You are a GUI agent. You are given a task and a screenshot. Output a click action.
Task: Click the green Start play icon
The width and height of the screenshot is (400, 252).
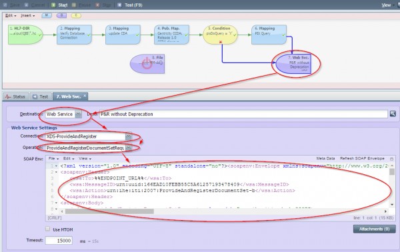pyautogui.click(x=53, y=5)
